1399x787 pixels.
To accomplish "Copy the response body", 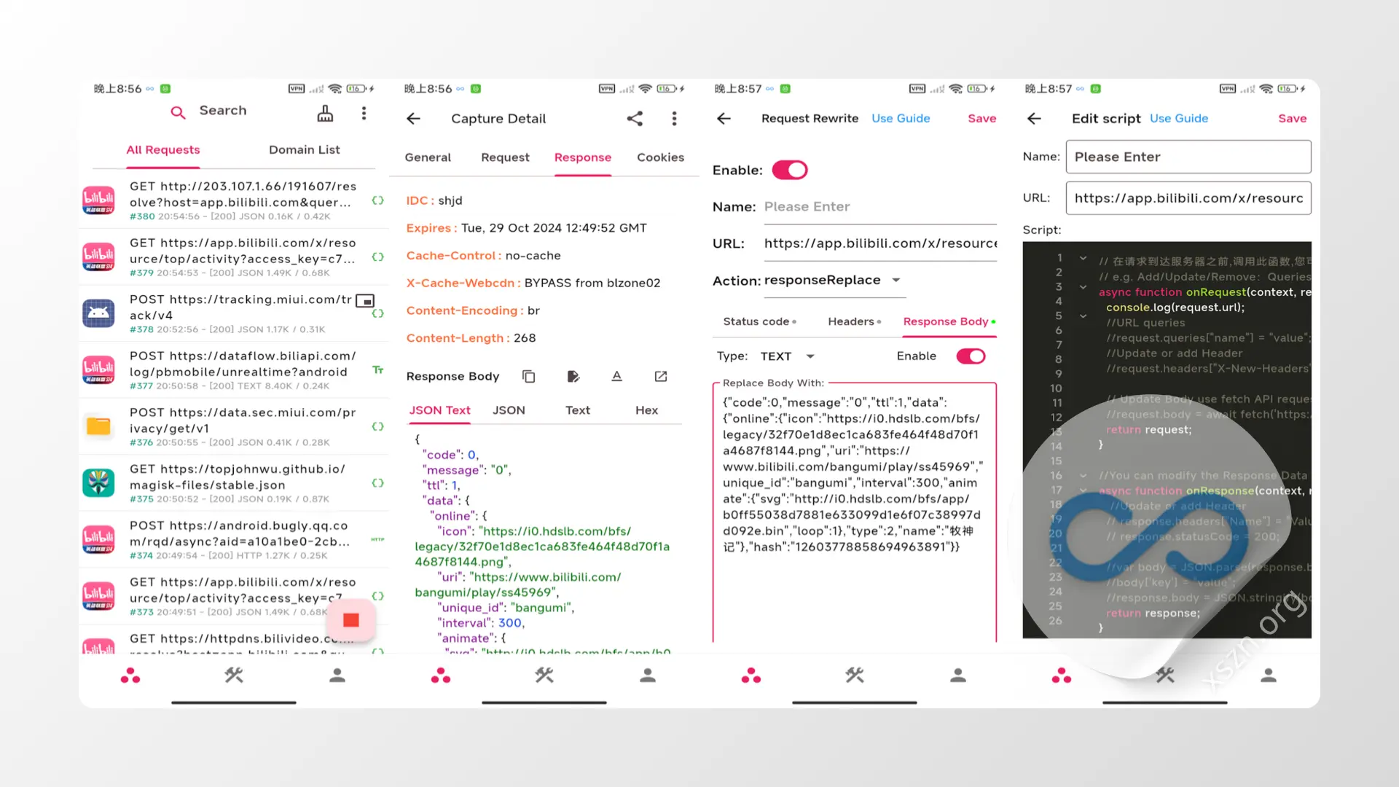I will pyautogui.click(x=529, y=377).
